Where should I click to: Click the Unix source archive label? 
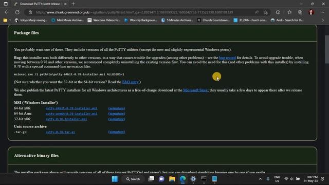click(x=30, y=126)
